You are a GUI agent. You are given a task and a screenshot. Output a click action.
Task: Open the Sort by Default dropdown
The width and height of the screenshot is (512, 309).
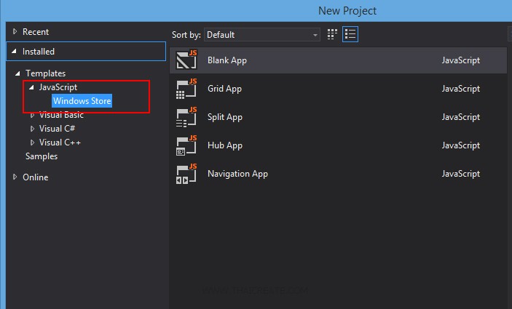[262, 35]
